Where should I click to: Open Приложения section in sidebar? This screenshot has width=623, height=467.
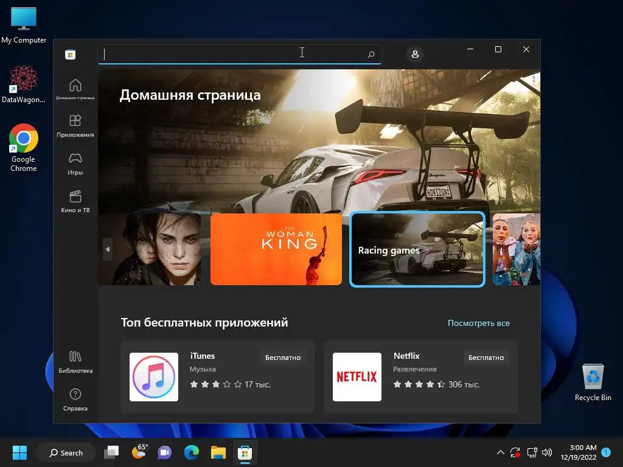coord(75,126)
